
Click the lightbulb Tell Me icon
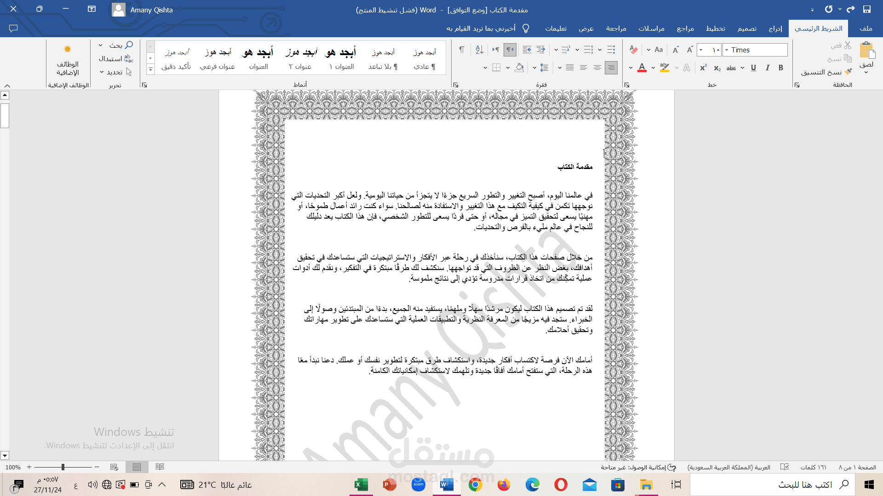[x=526, y=28]
